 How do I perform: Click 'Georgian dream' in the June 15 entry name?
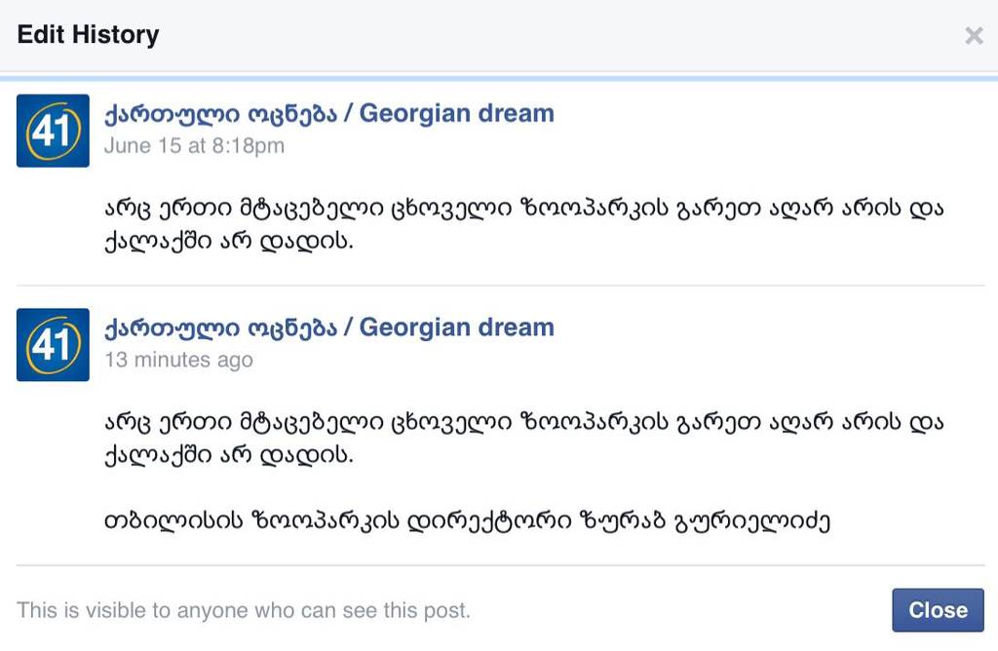click(456, 113)
